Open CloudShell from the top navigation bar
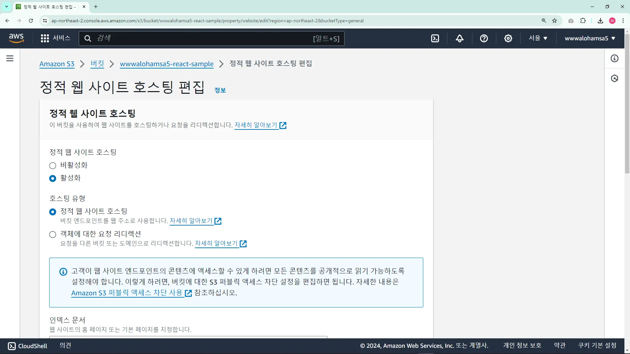 coord(435,38)
